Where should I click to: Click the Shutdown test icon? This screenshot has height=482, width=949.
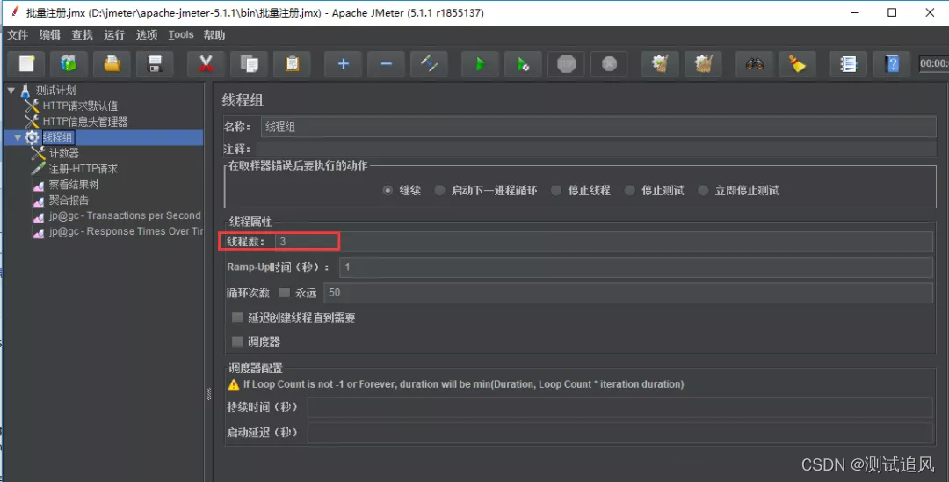click(609, 63)
